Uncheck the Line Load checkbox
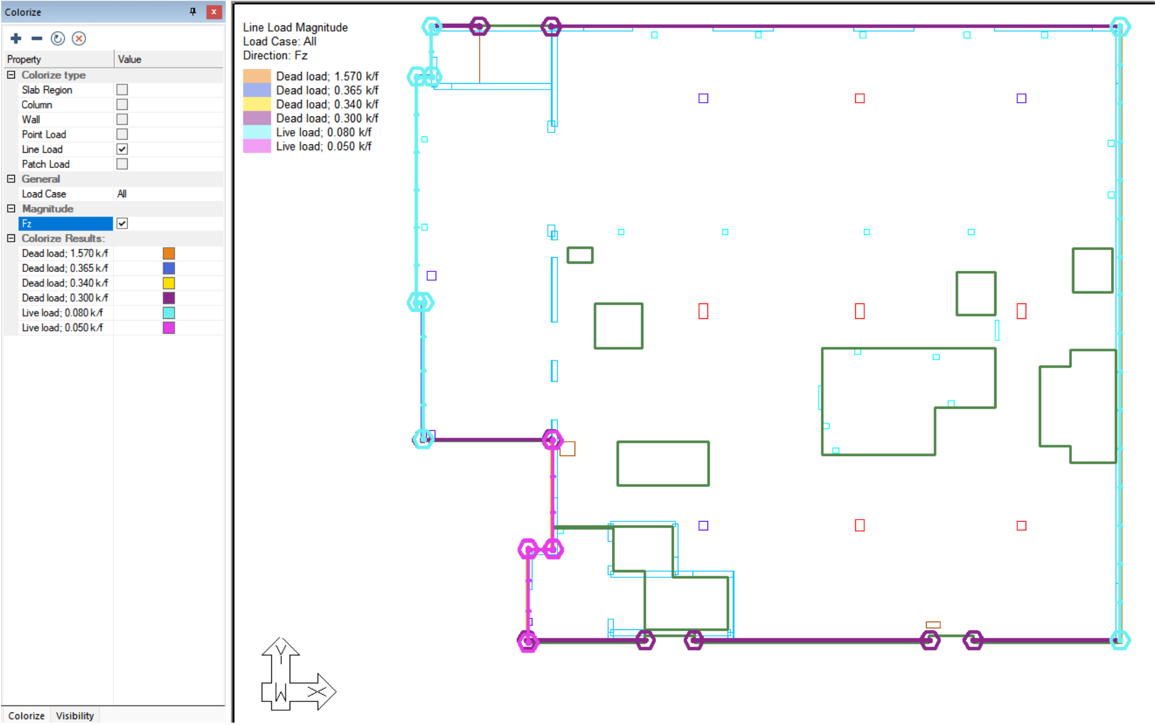This screenshot has height=725, width=1155. coord(122,149)
